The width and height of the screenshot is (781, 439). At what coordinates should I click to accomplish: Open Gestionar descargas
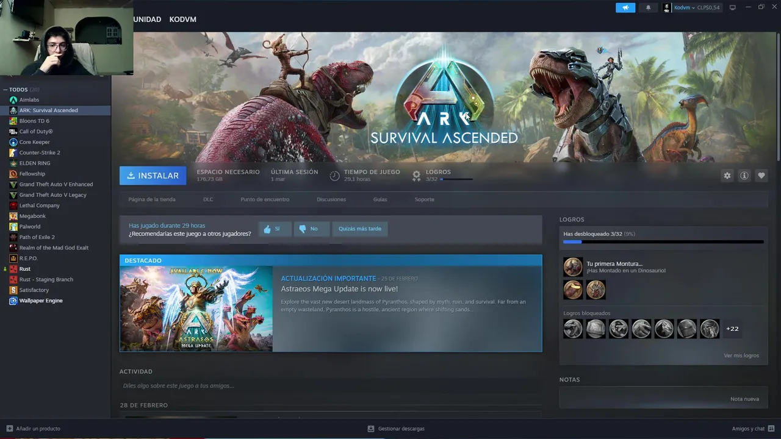(396, 429)
